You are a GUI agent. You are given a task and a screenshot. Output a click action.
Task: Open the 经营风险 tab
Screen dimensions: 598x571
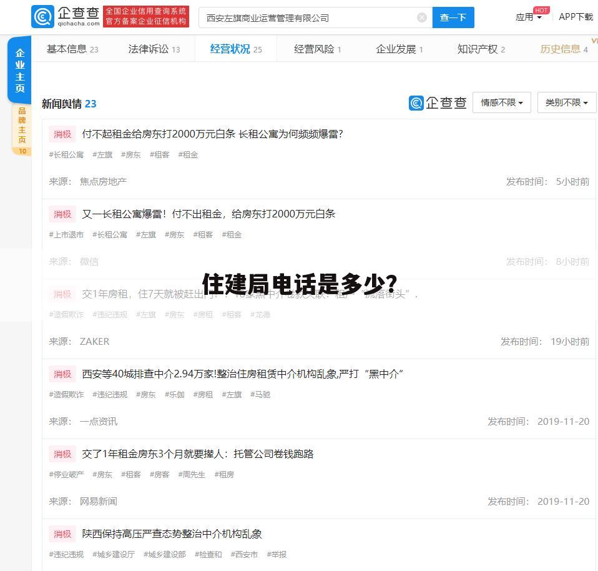coord(317,49)
